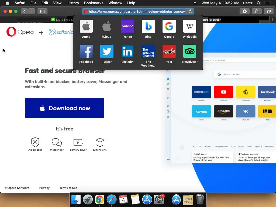276x207 pixels.
Task: Click the Fast and secure browser heading
Action: coord(65,71)
